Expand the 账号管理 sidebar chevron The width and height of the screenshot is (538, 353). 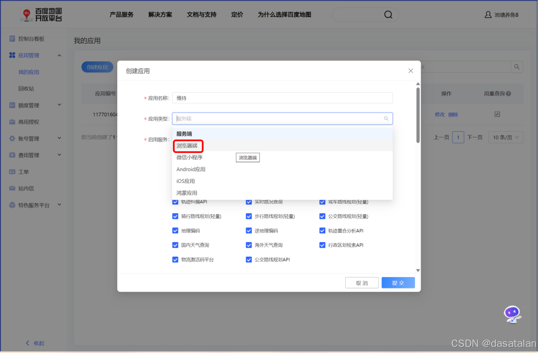click(59, 138)
